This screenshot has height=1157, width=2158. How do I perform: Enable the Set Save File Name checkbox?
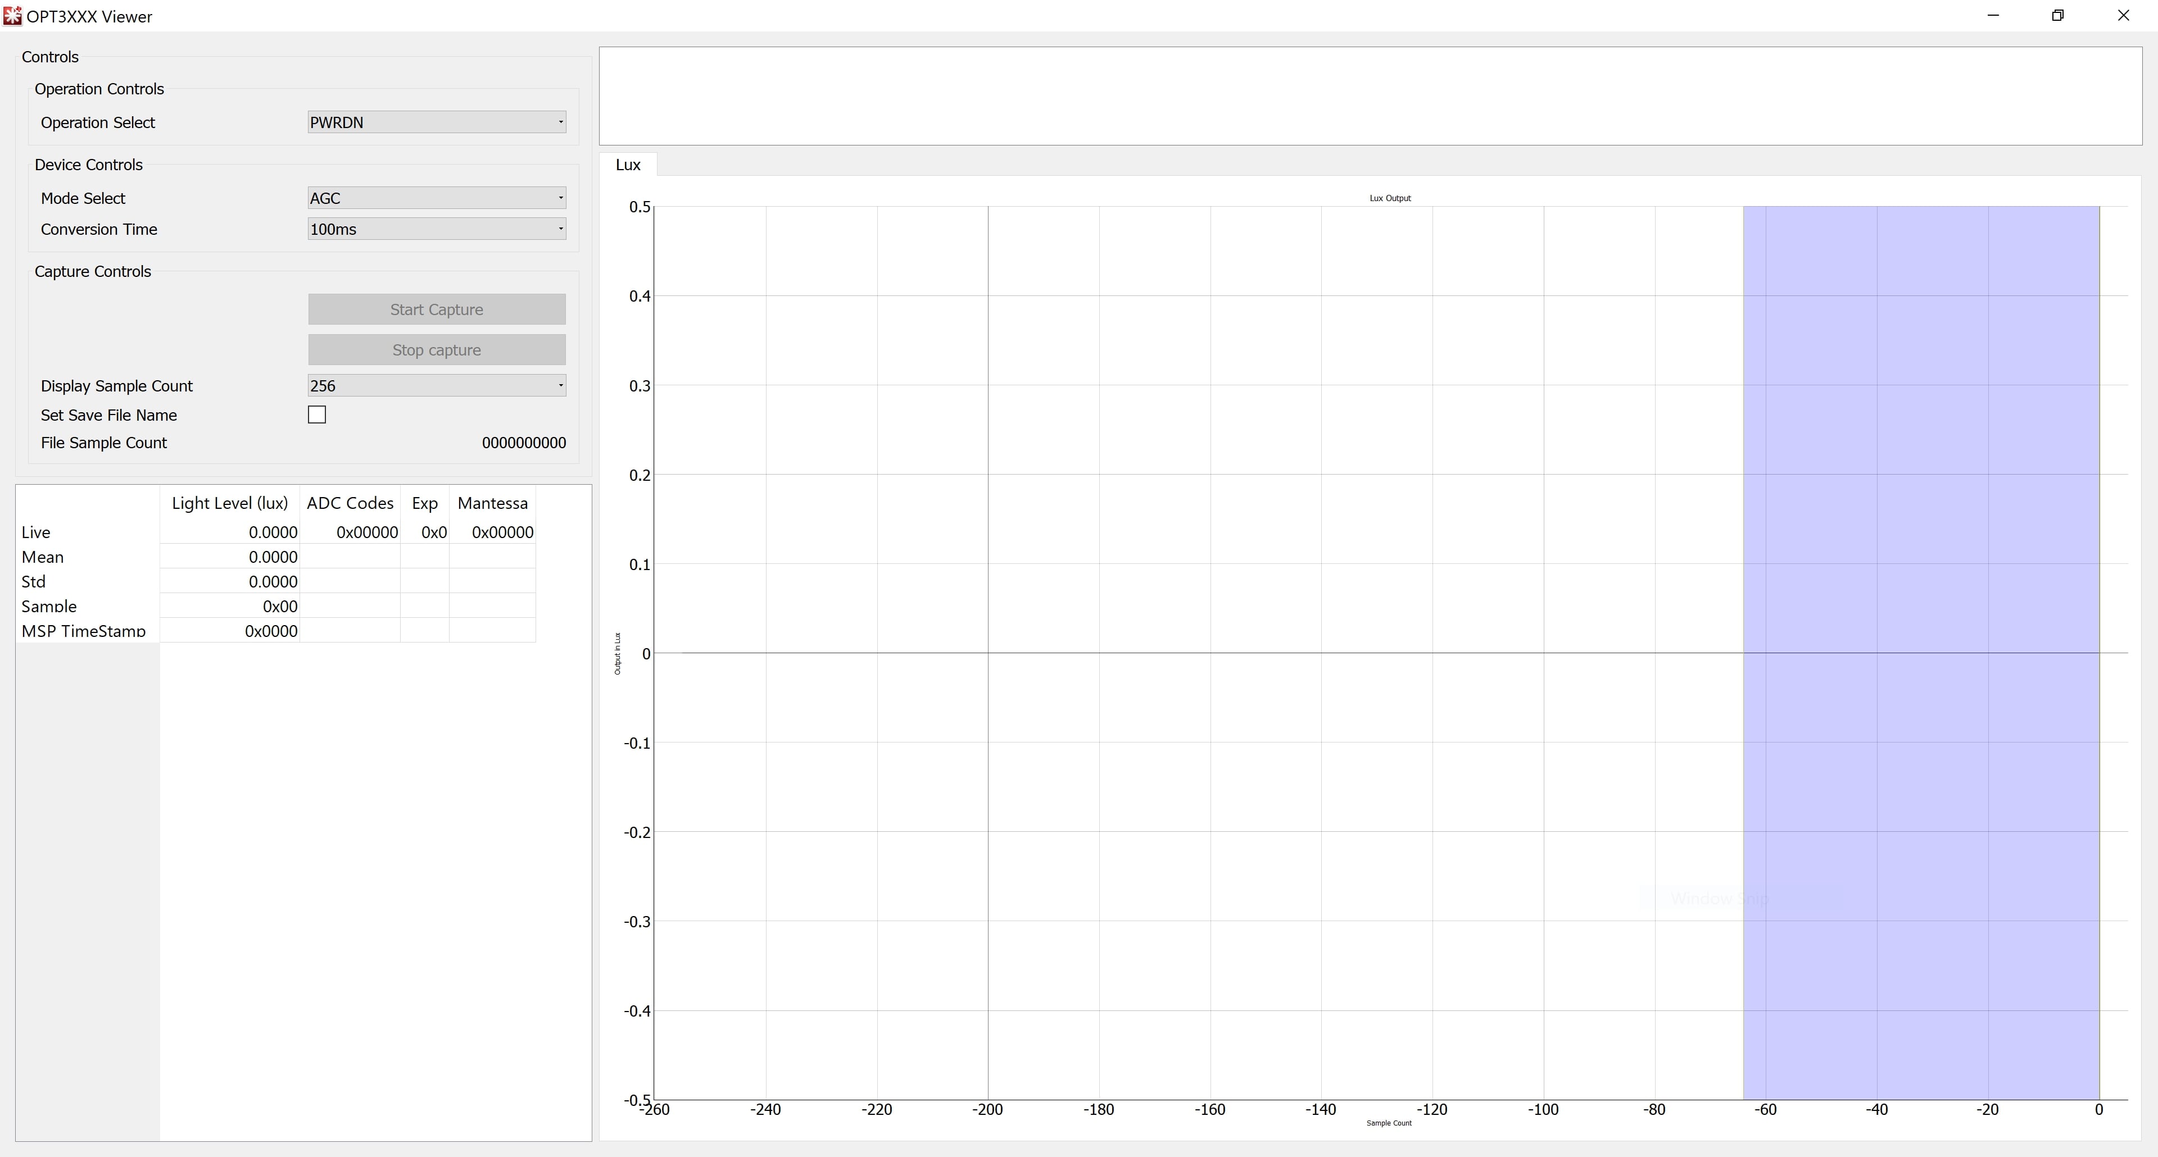click(316, 415)
